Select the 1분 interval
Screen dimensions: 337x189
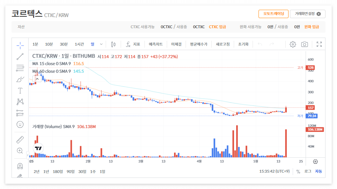pos(35,44)
